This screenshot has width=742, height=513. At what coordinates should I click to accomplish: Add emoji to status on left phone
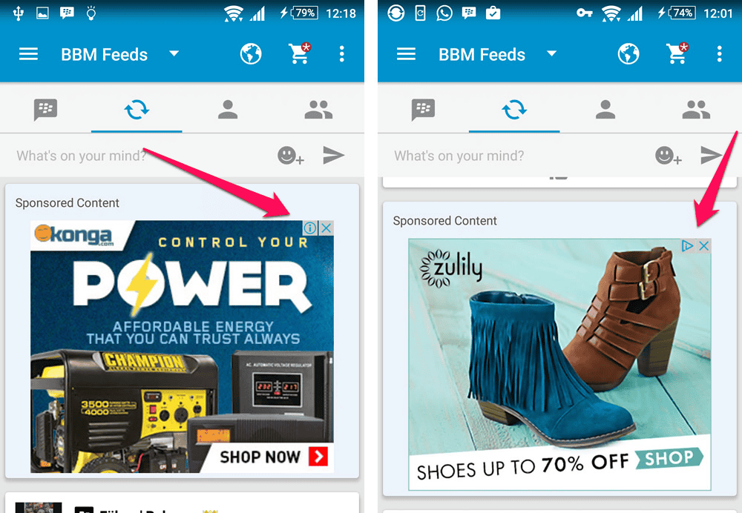(x=291, y=156)
